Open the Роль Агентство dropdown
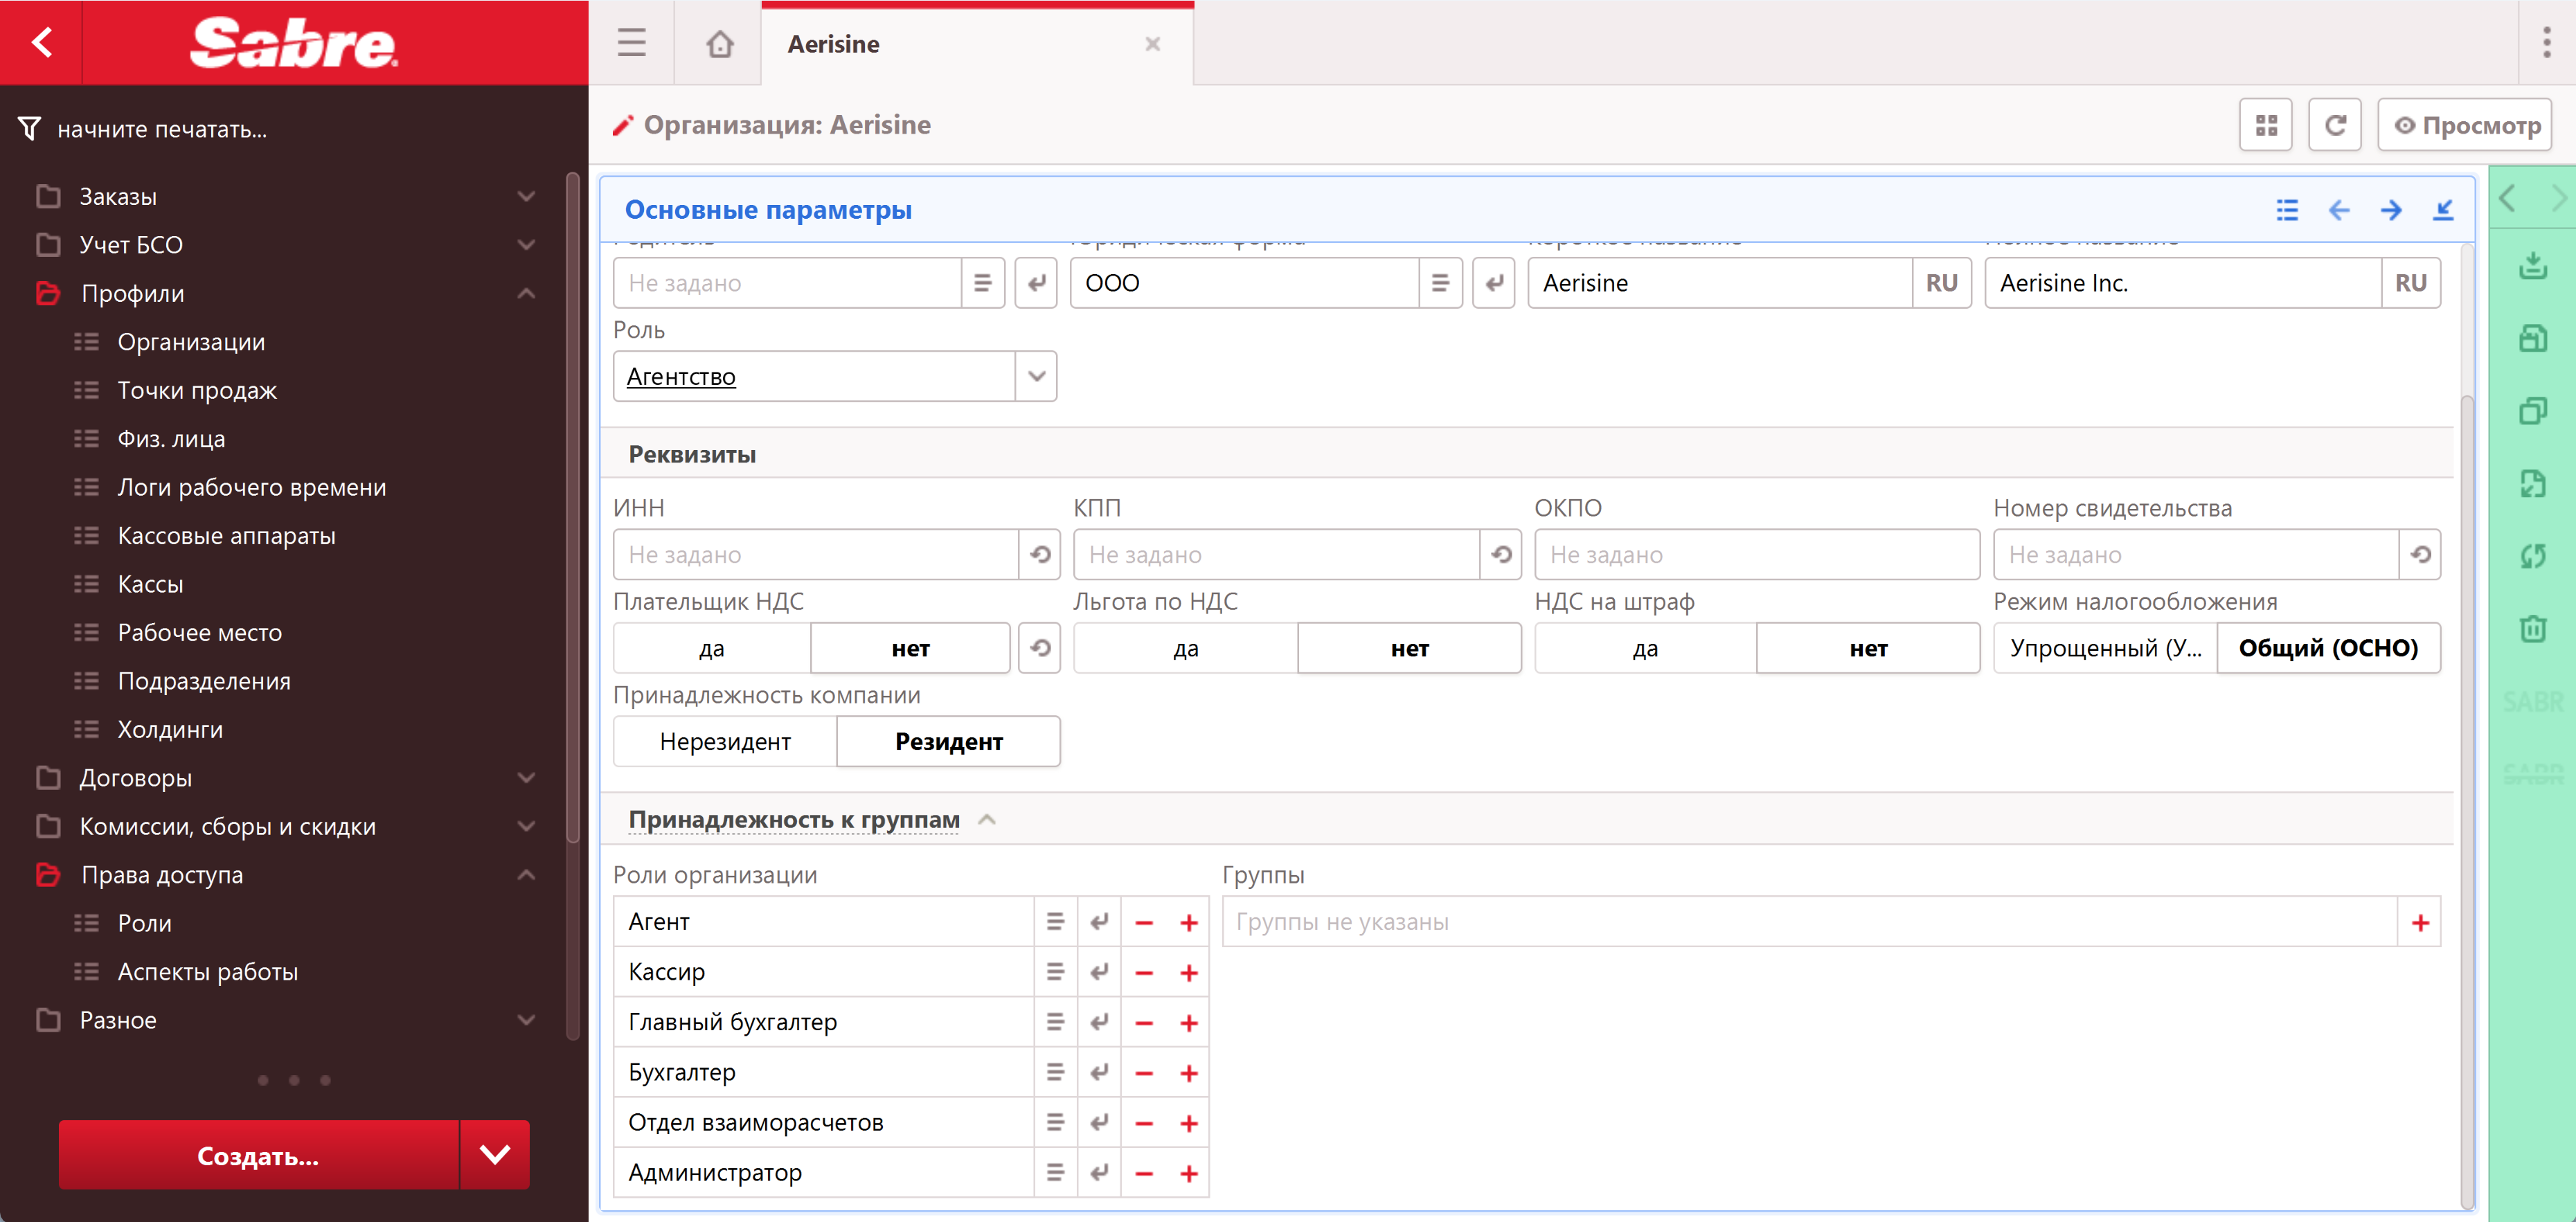 point(1036,376)
